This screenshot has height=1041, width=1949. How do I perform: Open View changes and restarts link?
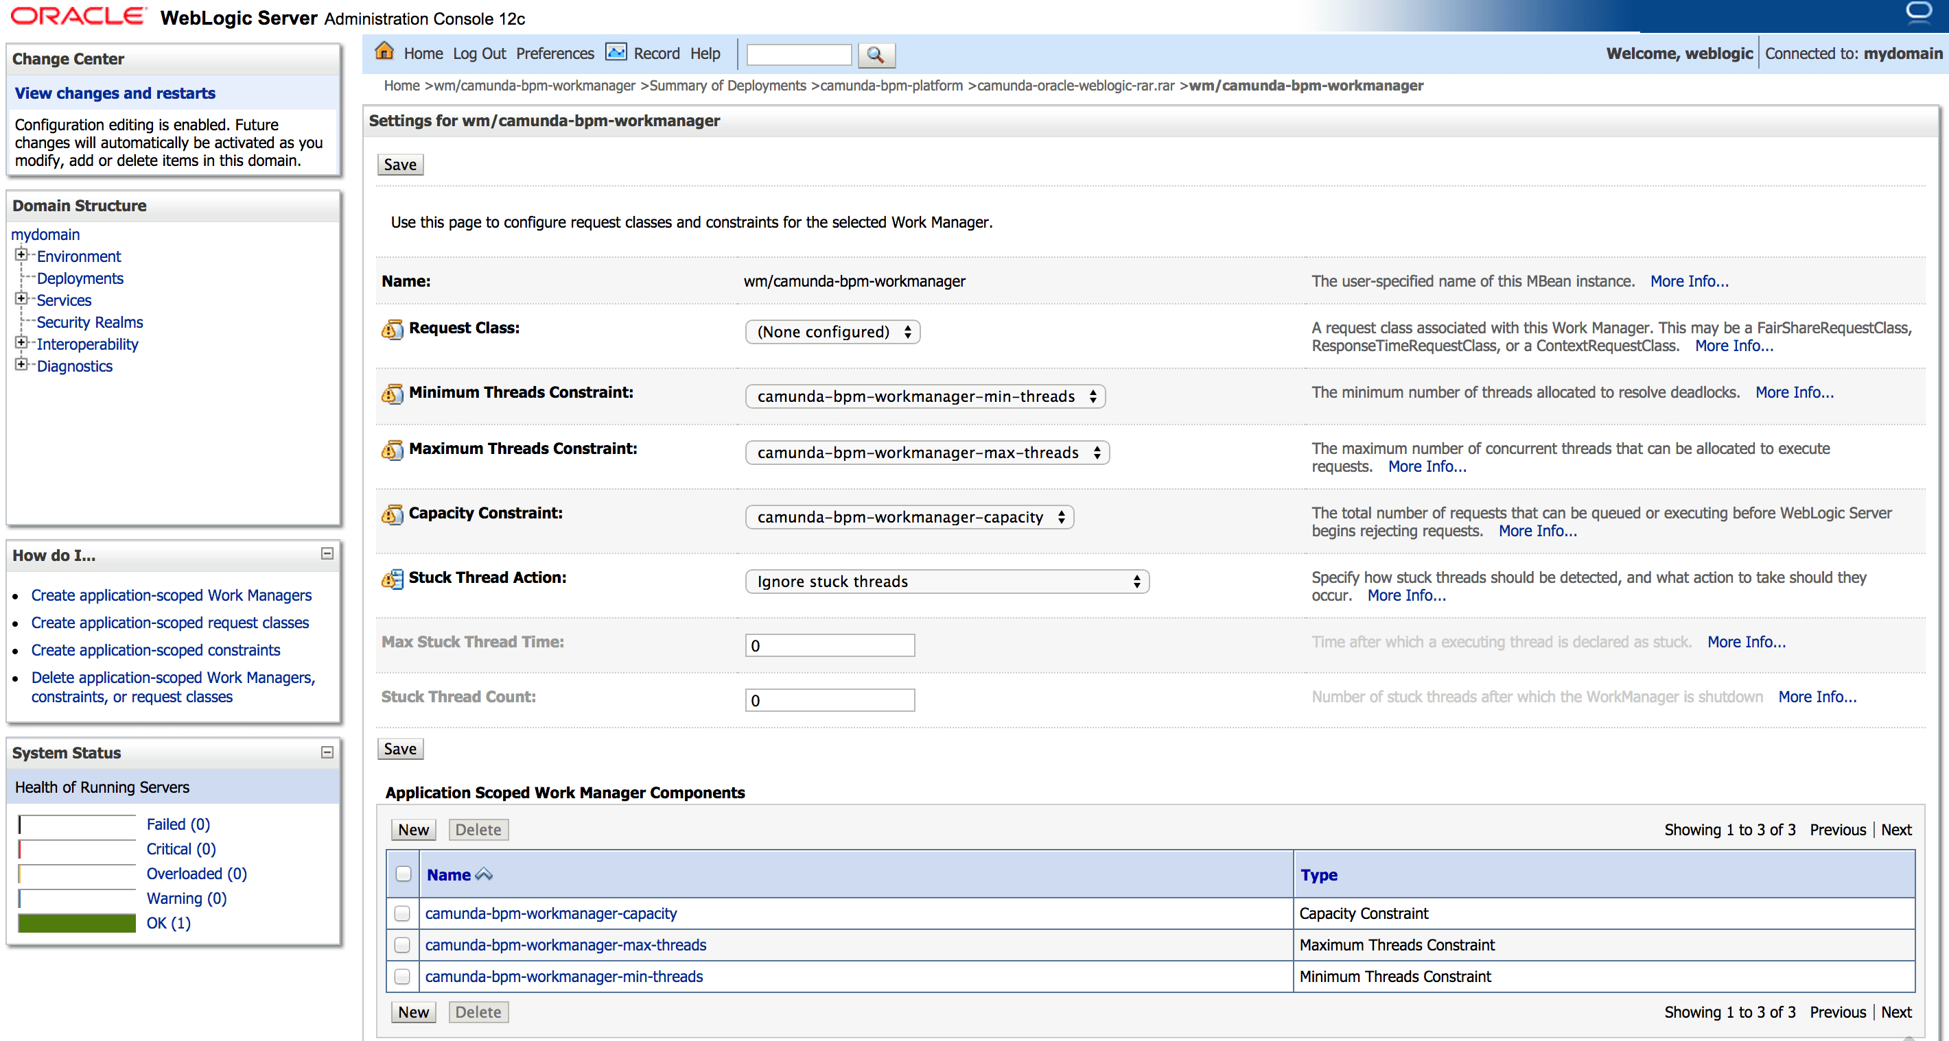tap(115, 93)
